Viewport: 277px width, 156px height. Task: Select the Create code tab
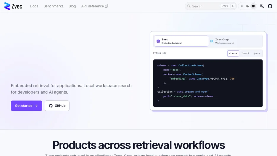click(x=233, y=53)
